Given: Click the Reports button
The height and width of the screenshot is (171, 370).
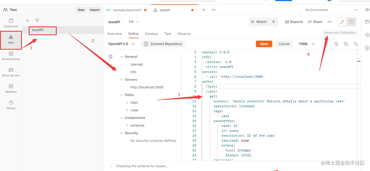Looking at the screenshot, I should (x=294, y=22).
